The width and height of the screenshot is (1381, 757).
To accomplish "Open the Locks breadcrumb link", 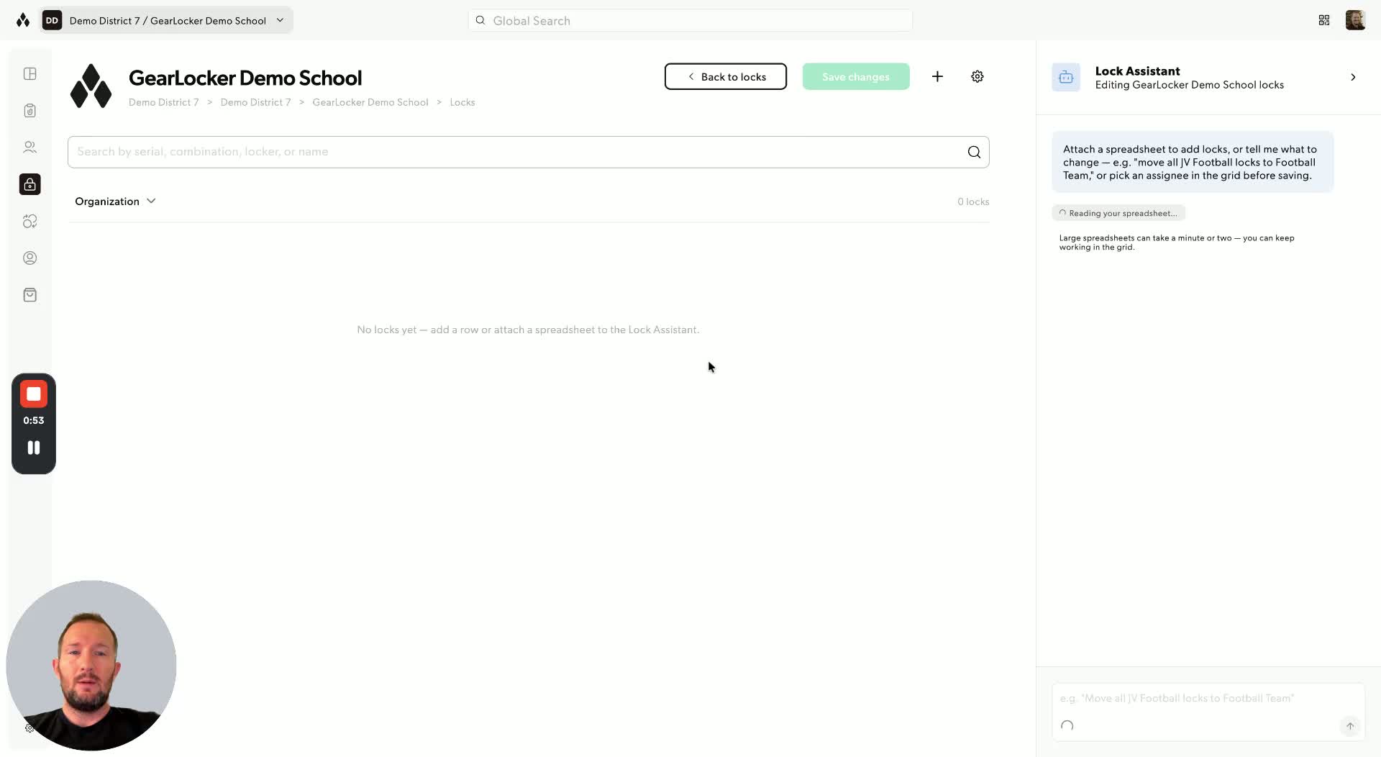I will click(x=462, y=102).
